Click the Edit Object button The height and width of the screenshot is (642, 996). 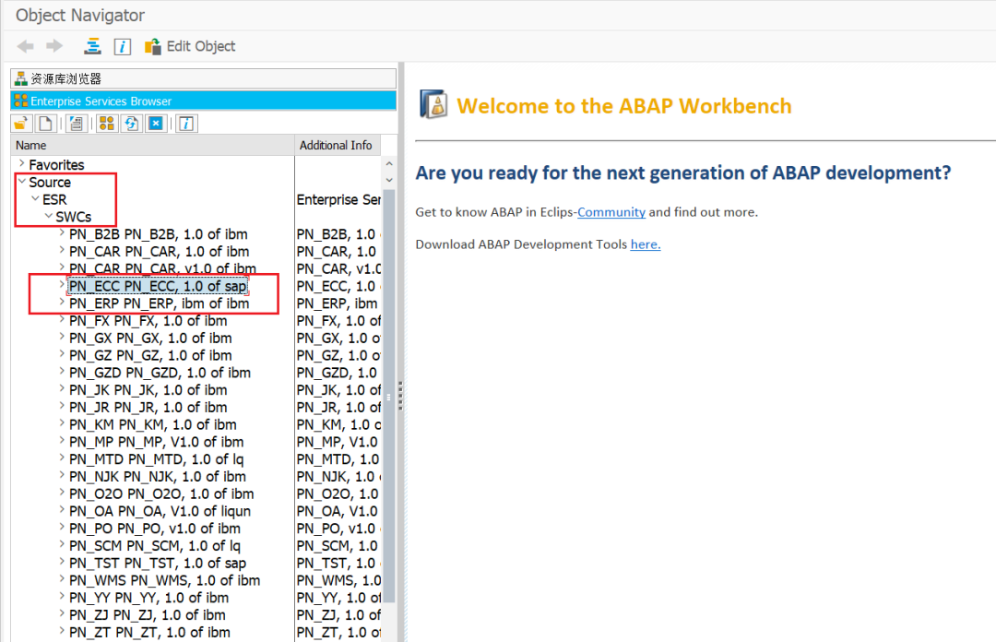click(x=190, y=46)
